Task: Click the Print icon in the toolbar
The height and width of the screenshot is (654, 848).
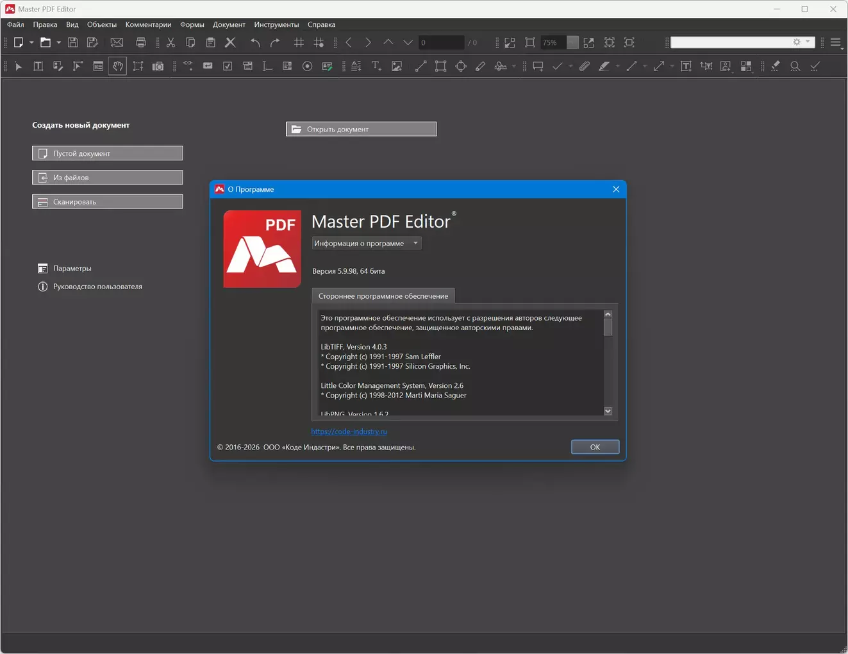Action: tap(141, 42)
